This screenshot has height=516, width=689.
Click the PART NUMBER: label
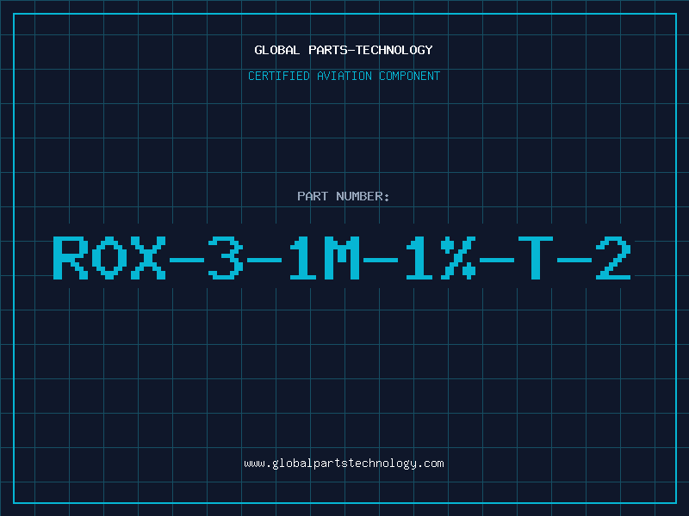point(343,196)
